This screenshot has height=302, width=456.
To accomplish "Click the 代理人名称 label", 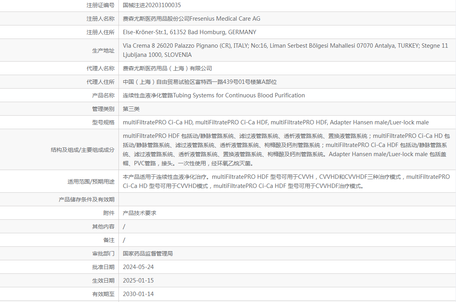I will [x=100, y=69].
